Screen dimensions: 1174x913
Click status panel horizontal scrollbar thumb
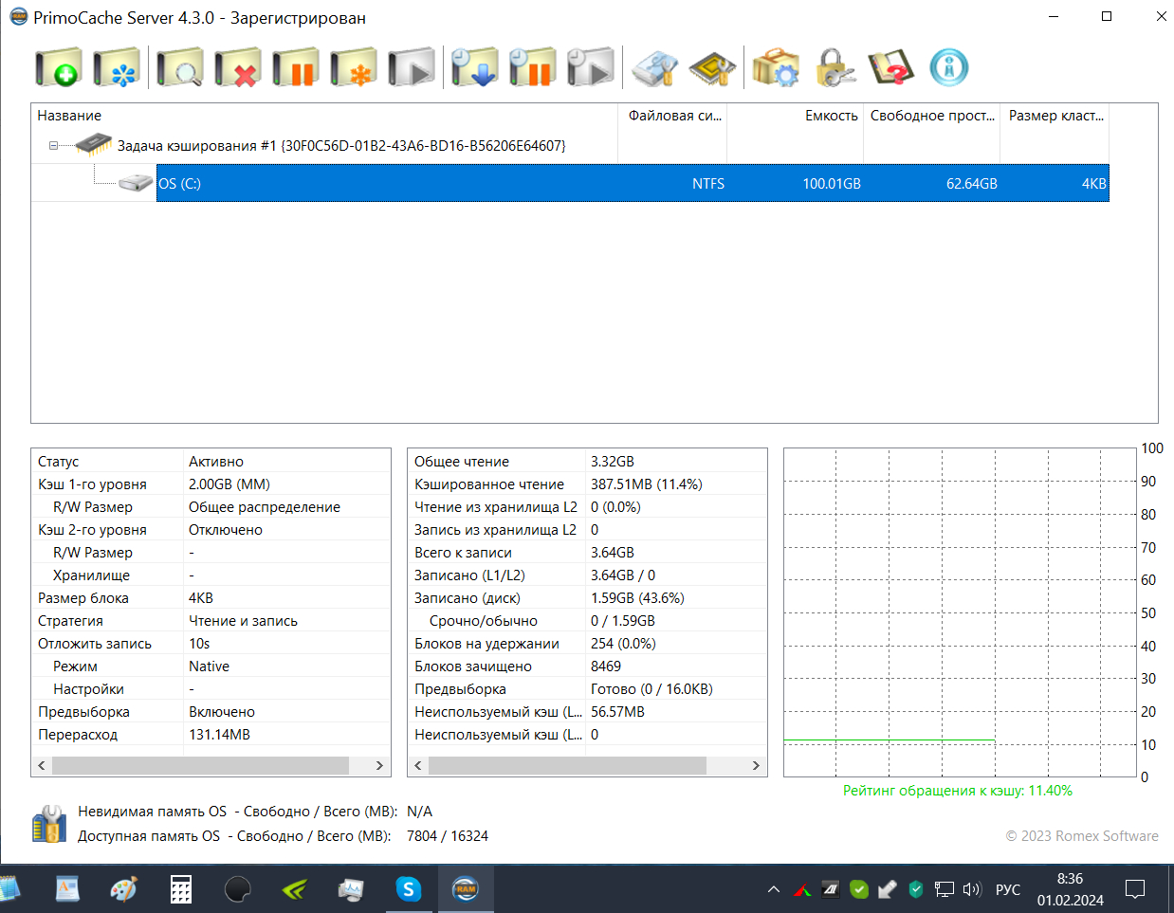pyautogui.click(x=200, y=765)
